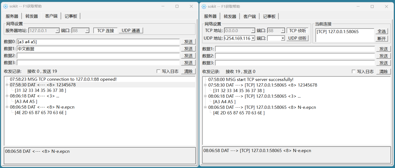Select [4E 2D 65 87 65 70 63 6E] in client log

click(x=40, y=113)
